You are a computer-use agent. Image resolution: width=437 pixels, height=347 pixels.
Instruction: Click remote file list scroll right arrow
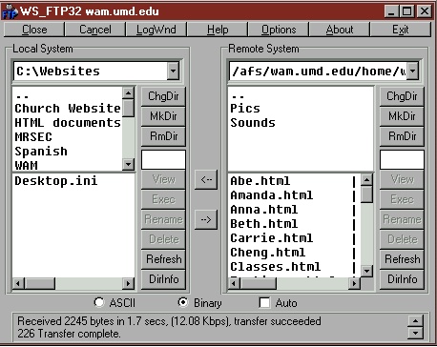click(x=354, y=283)
